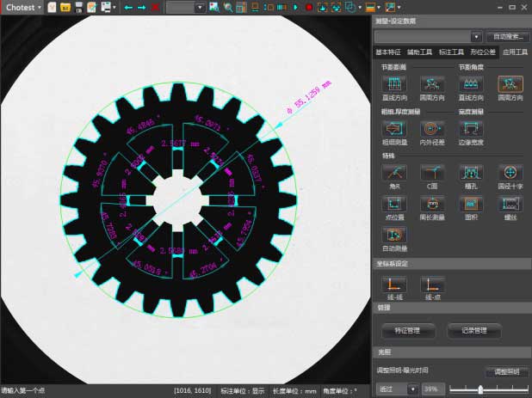Choose the 圆径十字 circle cross tool
The image size is (532, 398).
click(x=510, y=173)
